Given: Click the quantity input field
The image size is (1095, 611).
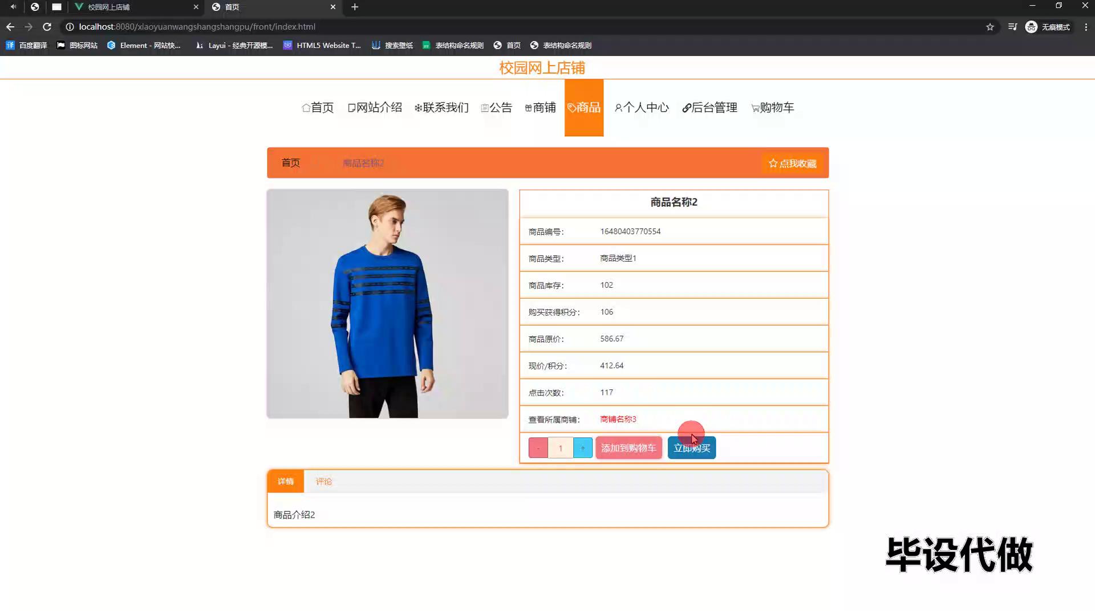Looking at the screenshot, I should (x=560, y=448).
